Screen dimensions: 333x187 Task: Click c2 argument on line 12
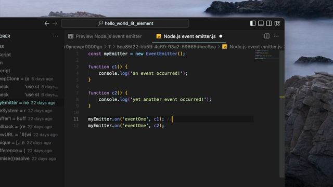coord(156,126)
